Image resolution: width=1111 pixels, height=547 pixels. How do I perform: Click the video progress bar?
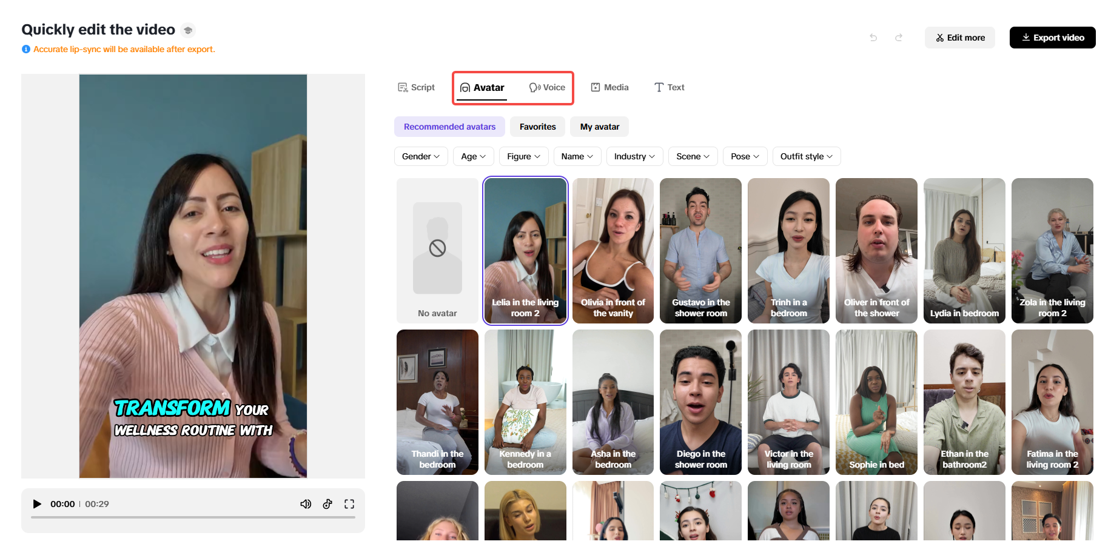[x=193, y=517]
